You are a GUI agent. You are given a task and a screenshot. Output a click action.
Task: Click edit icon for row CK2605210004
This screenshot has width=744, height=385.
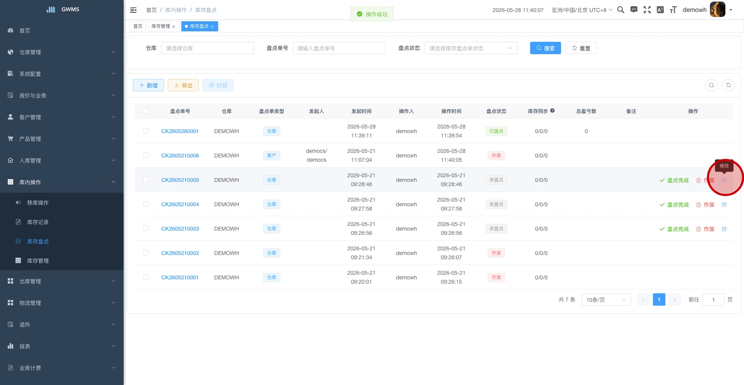pos(724,205)
